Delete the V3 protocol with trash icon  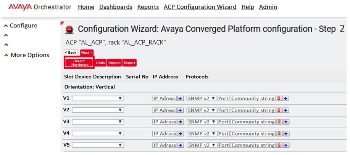click(x=279, y=122)
